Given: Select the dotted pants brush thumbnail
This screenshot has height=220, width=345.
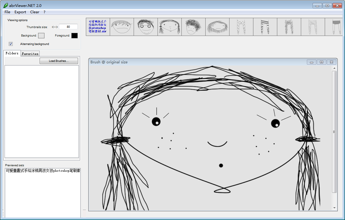Looking at the screenshot, I should pos(241,27).
